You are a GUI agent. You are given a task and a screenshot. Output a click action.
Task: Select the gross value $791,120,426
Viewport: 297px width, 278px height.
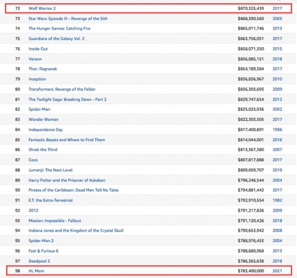click(251, 221)
